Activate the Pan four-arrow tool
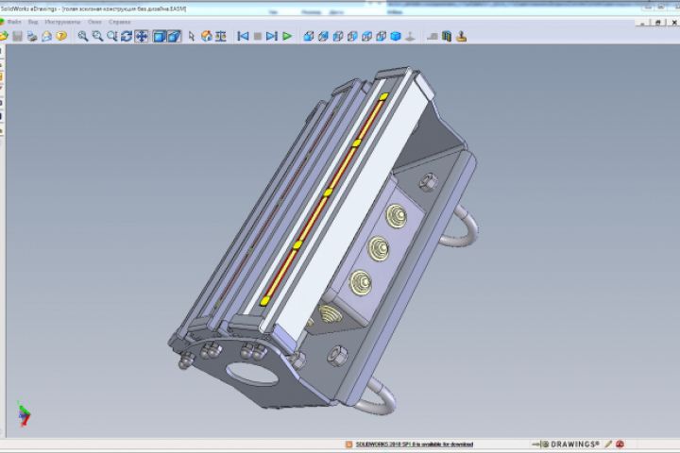The image size is (680, 453). [x=142, y=37]
